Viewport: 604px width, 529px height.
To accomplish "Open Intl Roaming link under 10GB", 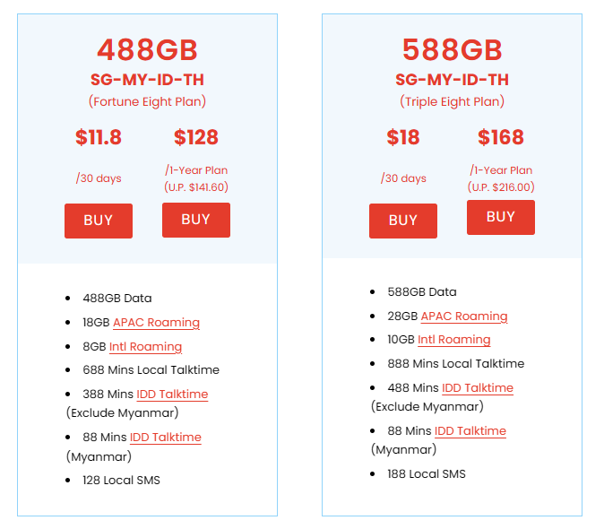I will click(454, 340).
